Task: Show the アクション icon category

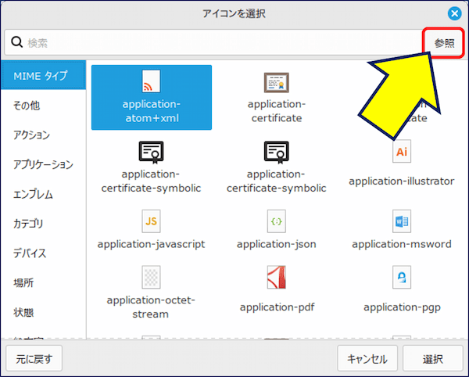Action: (x=31, y=135)
